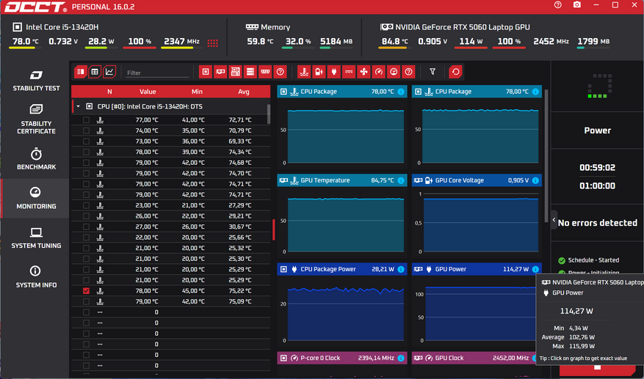Viewport: 644px width, 379px height.
Task: Toggle the power plug sensor filter
Action: point(333,72)
